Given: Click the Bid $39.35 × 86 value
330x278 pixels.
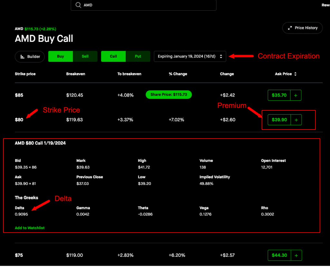Looking at the screenshot, I should (26, 167).
